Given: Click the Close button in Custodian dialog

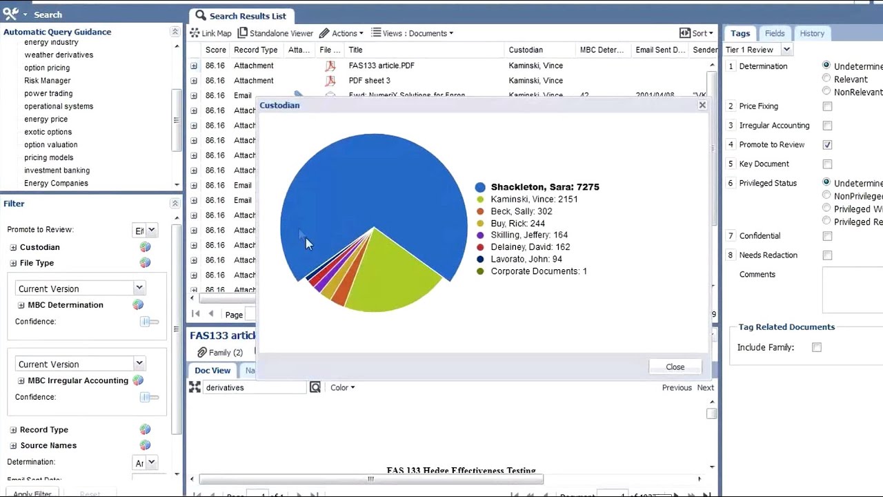Looking at the screenshot, I should coord(675,367).
